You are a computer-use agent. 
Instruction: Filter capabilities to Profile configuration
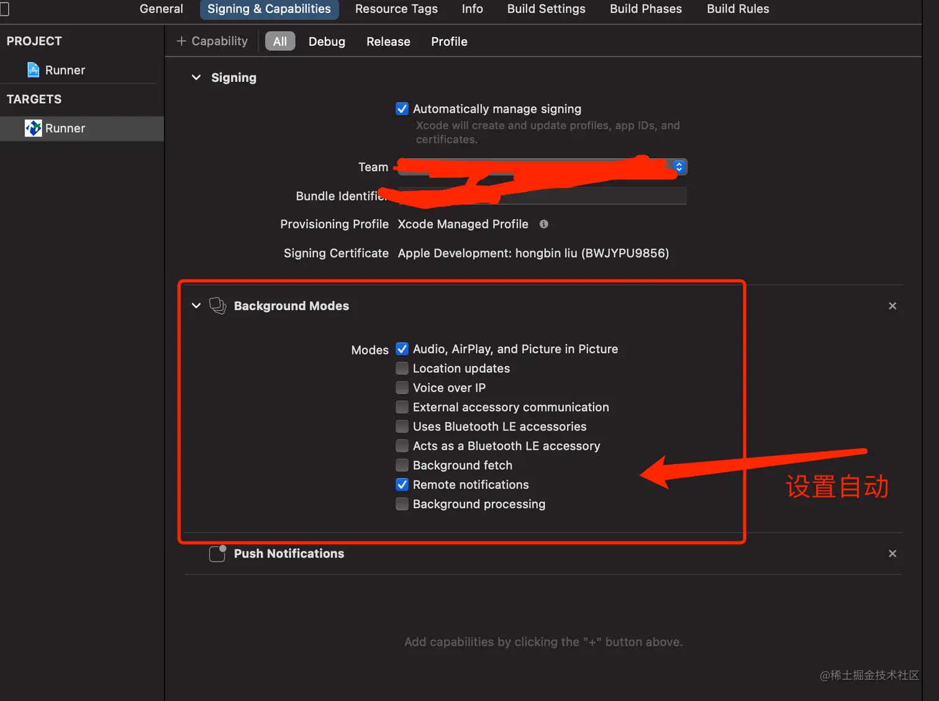[x=449, y=42]
